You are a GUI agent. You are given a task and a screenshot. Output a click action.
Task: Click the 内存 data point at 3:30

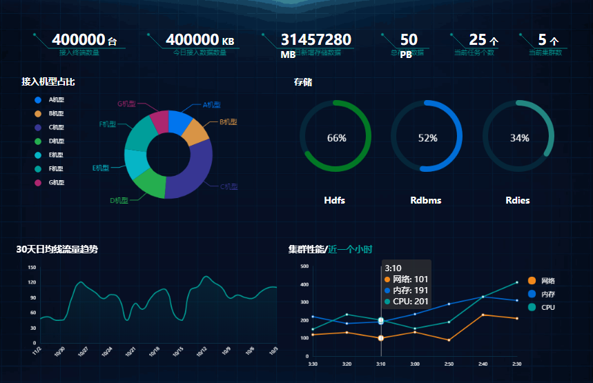pyautogui.click(x=313, y=317)
